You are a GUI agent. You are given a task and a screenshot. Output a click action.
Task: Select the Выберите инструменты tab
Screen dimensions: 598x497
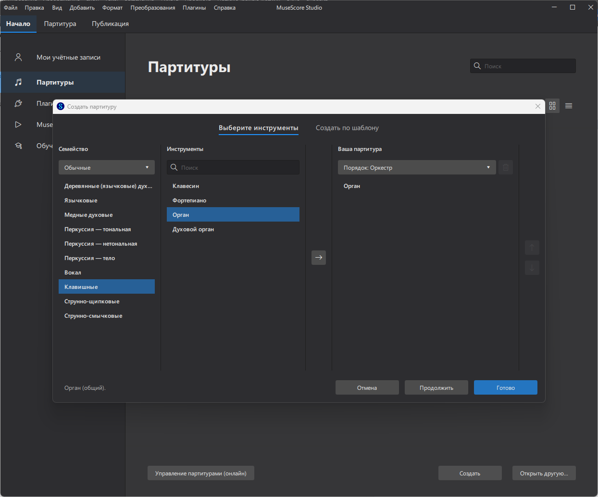[x=259, y=128]
